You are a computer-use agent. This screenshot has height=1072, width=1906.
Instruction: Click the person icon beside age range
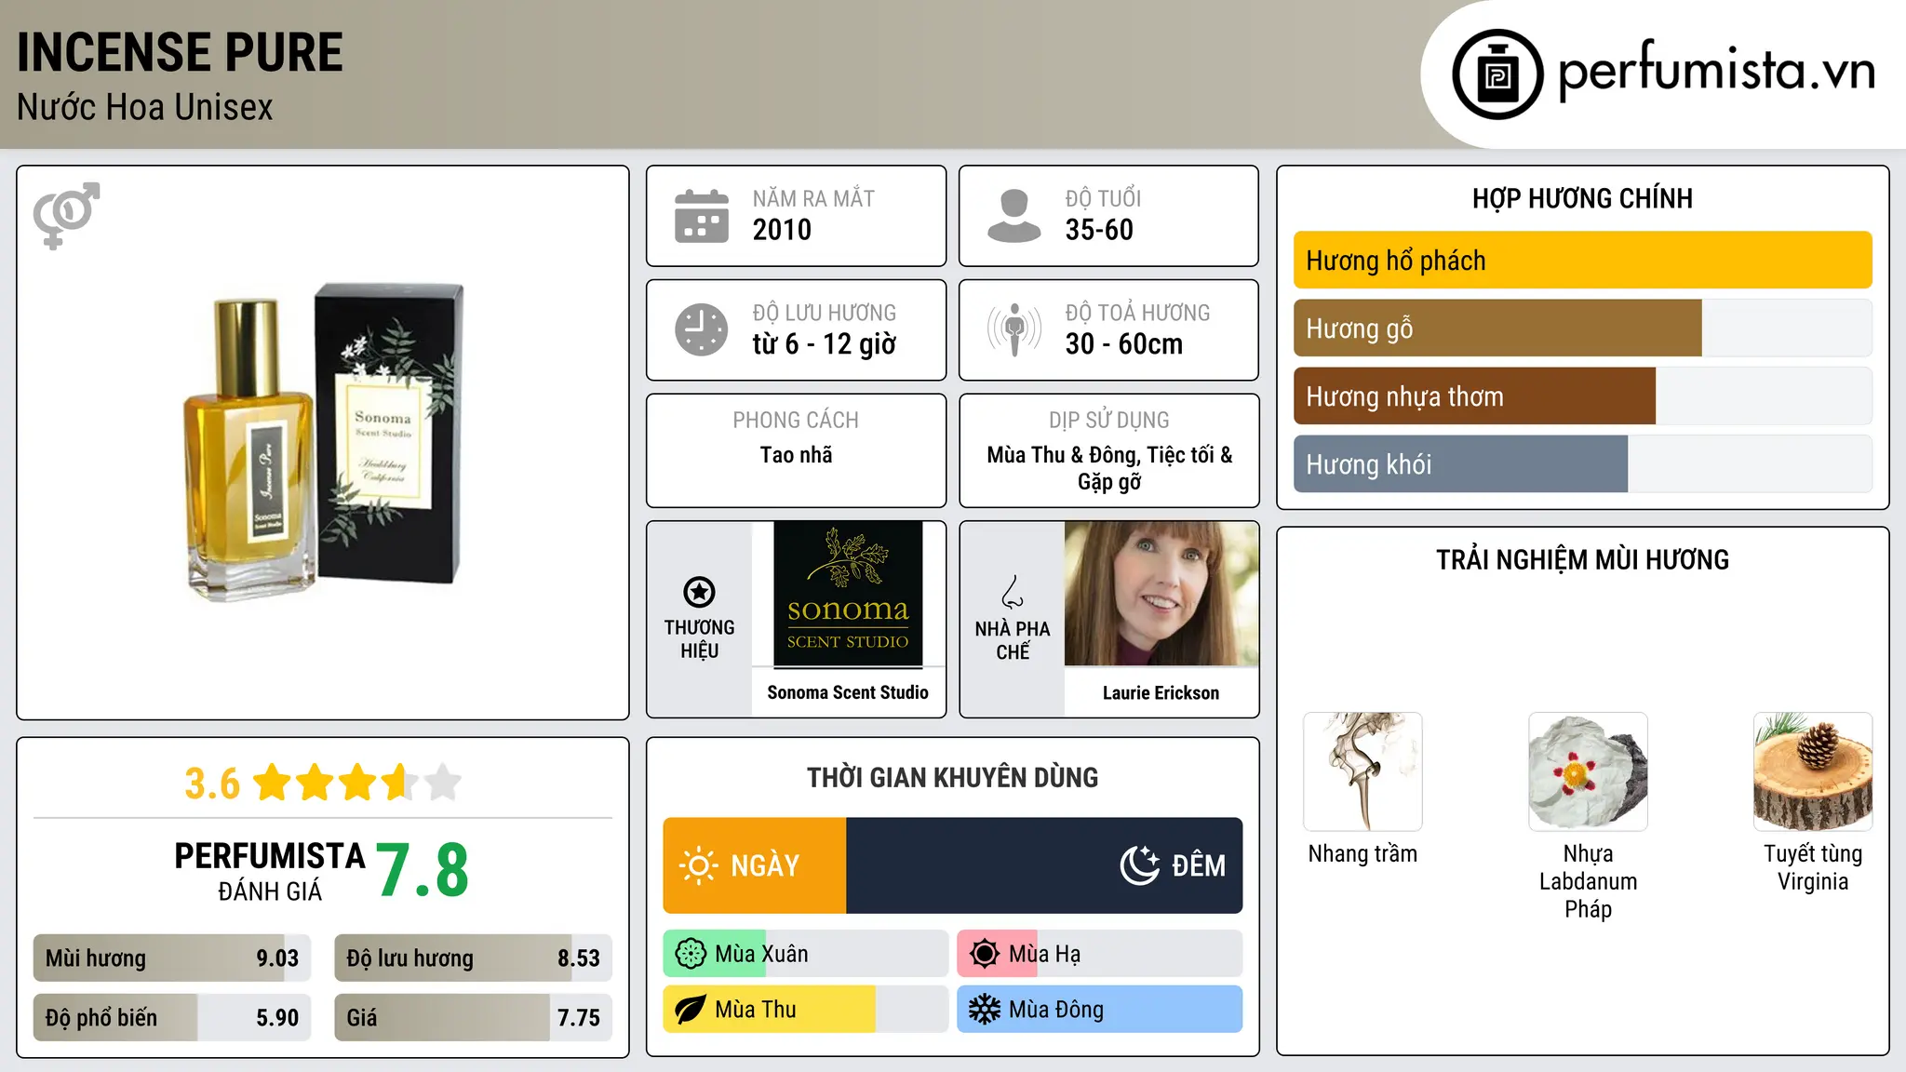[x=1013, y=216]
